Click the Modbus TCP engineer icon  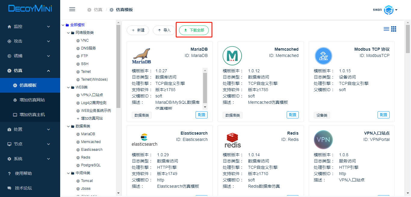[323, 56]
